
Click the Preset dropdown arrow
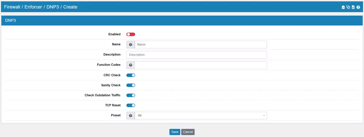264,116
